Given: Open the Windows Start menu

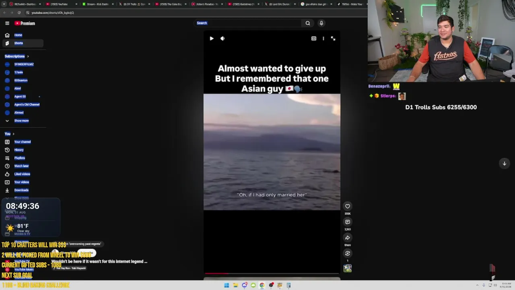Looking at the screenshot, I should point(227,285).
